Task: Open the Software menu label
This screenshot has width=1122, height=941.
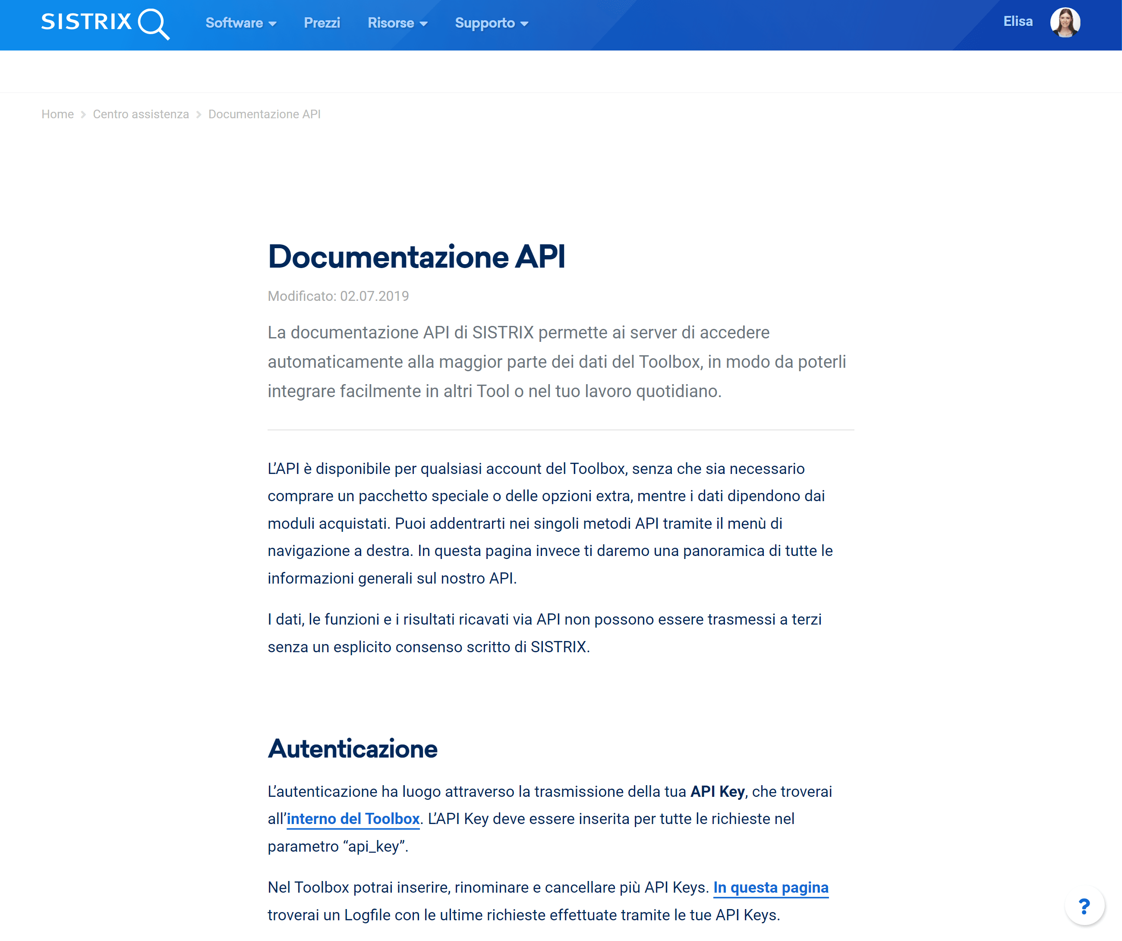Action: 234,23
